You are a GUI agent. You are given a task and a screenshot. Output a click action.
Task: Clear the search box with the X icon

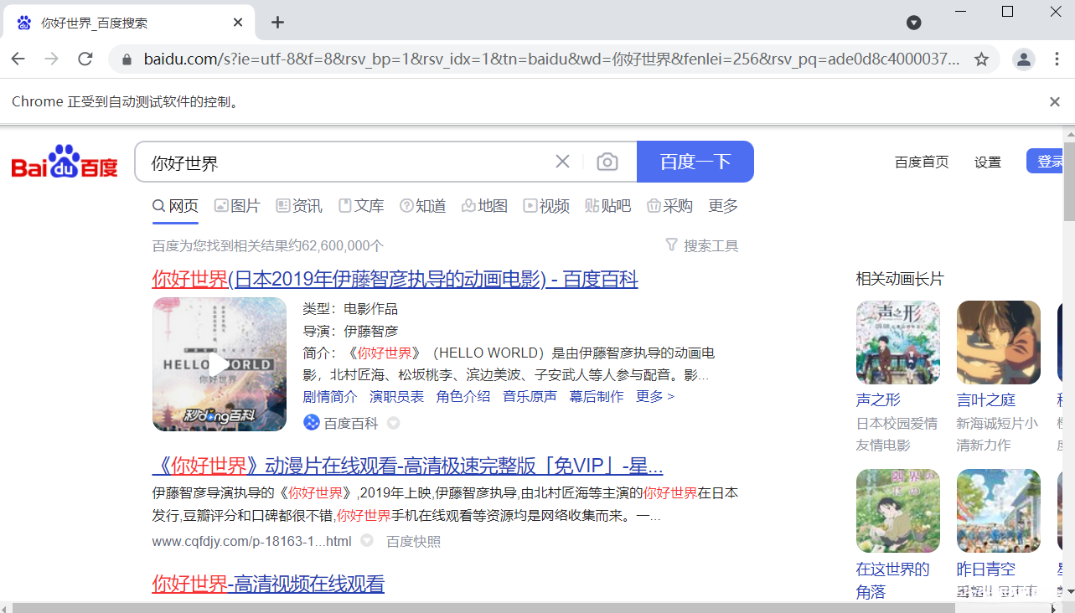pos(561,161)
